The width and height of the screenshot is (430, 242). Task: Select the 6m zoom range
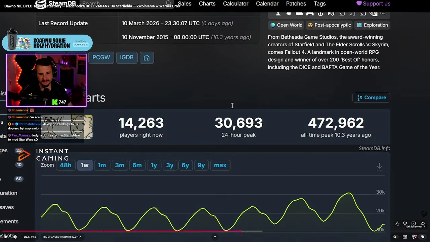(x=137, y=165)
